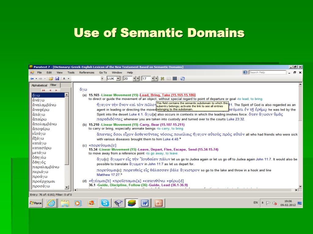Open the dropdown next to letter A
Screen dimensions: 313x234
[68, 79]
